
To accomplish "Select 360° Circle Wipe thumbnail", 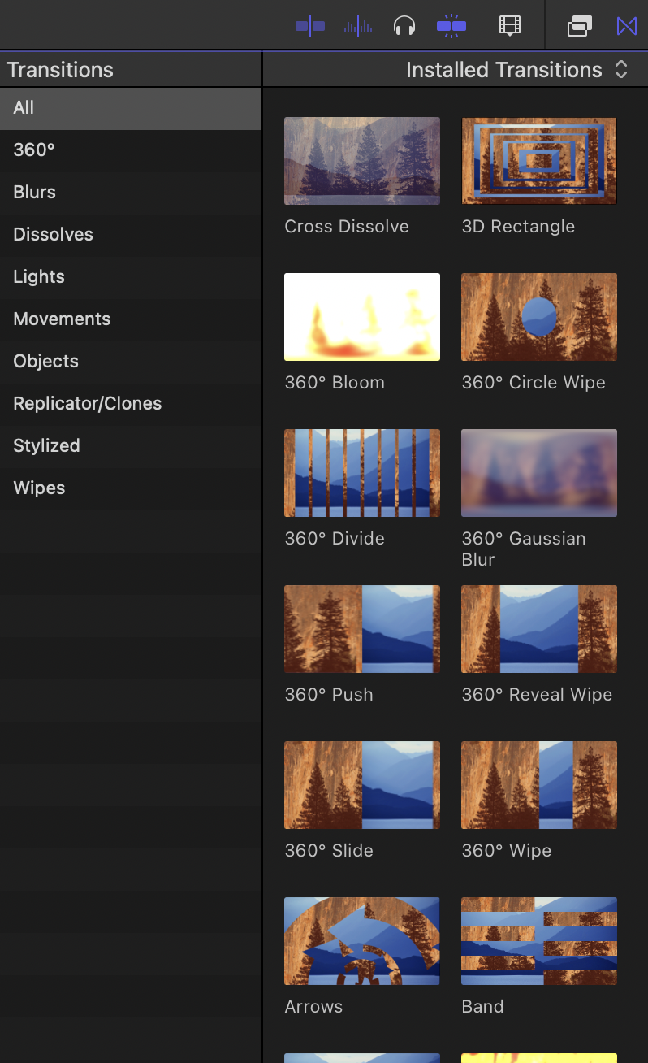I will point(539,317).
